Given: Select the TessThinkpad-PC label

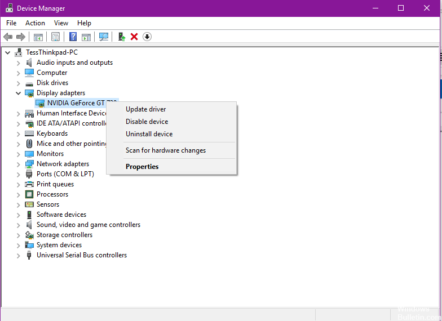Looking at the screenshot, I should coord(52,52).
